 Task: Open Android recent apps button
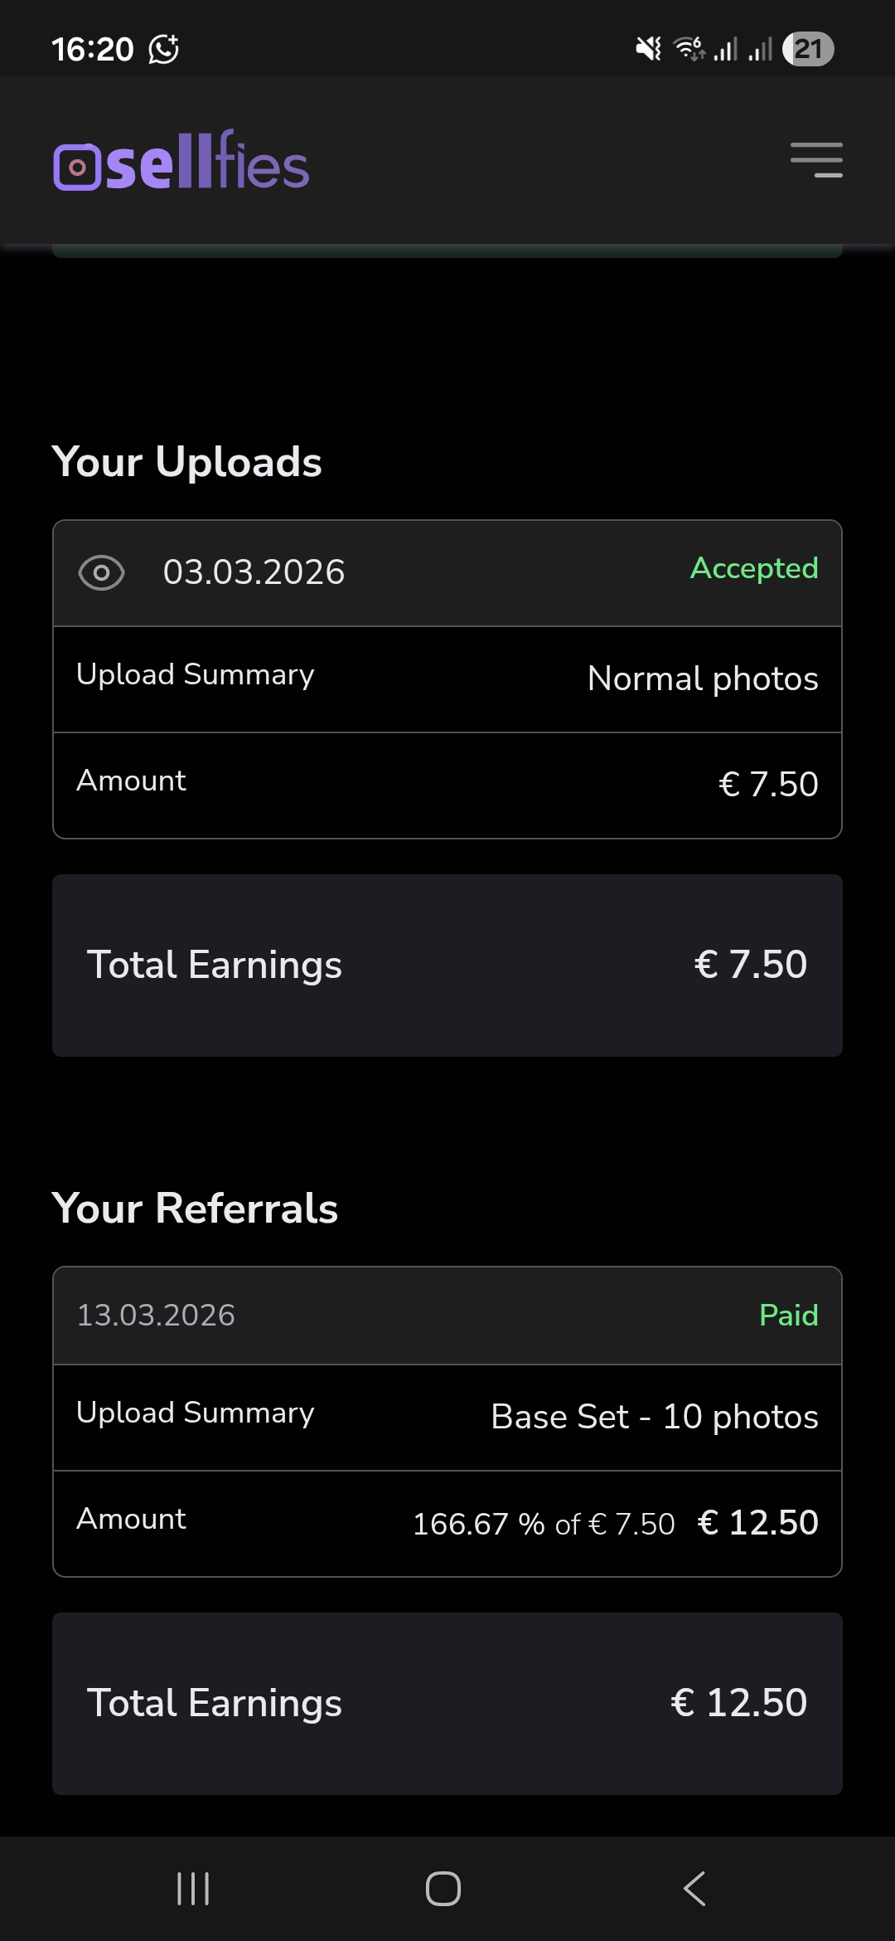(193, 1889)
